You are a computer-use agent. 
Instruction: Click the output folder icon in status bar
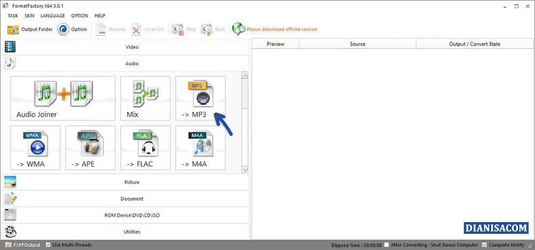click(7, 245)
